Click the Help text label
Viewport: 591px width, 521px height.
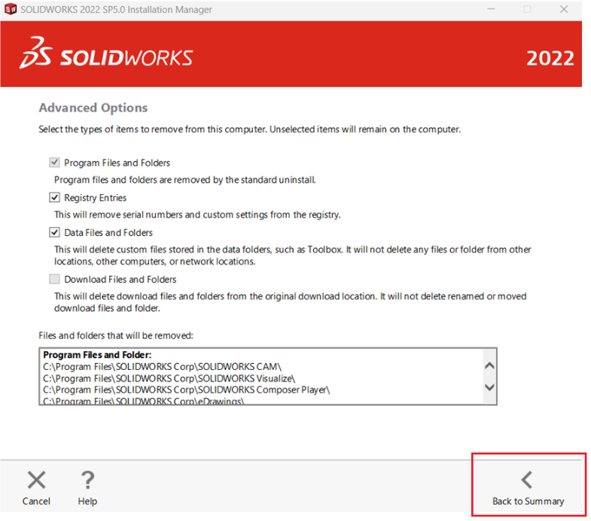click(x=87, y=501)
